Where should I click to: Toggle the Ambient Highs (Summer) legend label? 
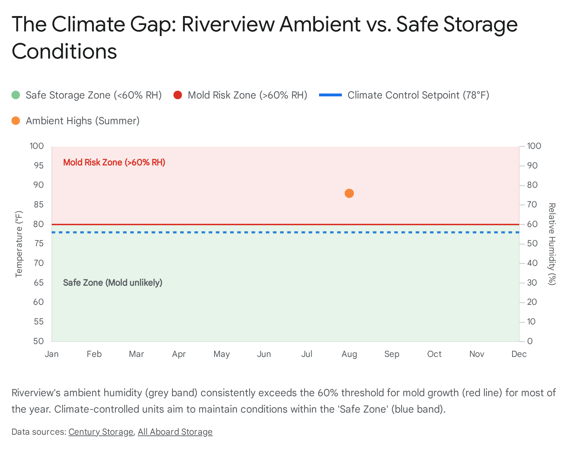click(82, 121)
